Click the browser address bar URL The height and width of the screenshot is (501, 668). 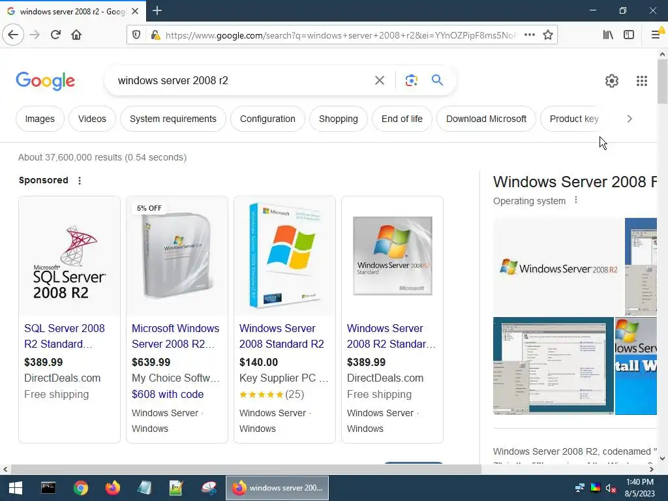339,35
